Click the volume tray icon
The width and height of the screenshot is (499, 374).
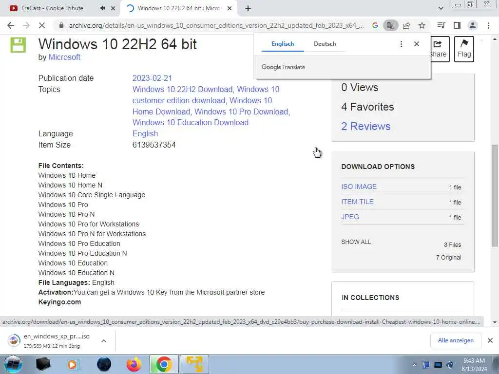[x=450, y=365]
